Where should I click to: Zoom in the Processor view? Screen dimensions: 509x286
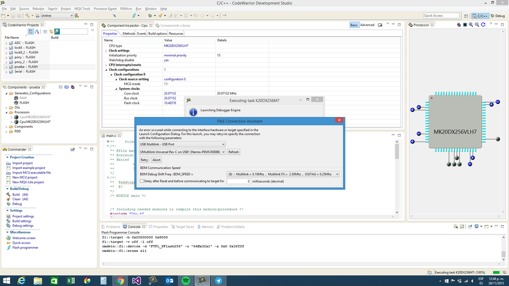[471, 24]
